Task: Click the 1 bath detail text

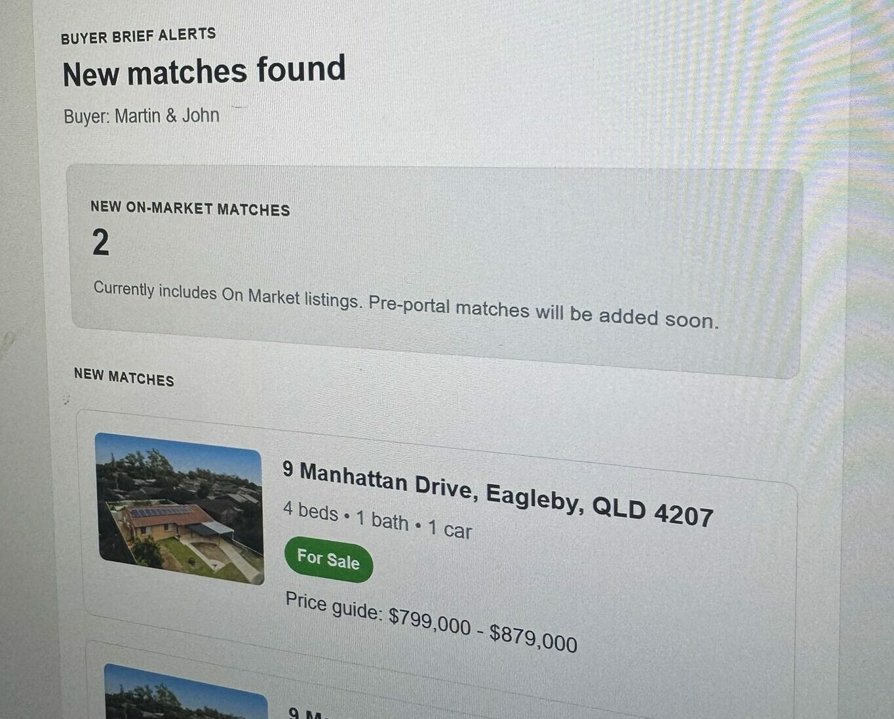Action: tap(382, 520)
